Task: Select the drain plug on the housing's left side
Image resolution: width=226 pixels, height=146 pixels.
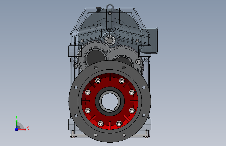Action: click(x=76, y=65)
